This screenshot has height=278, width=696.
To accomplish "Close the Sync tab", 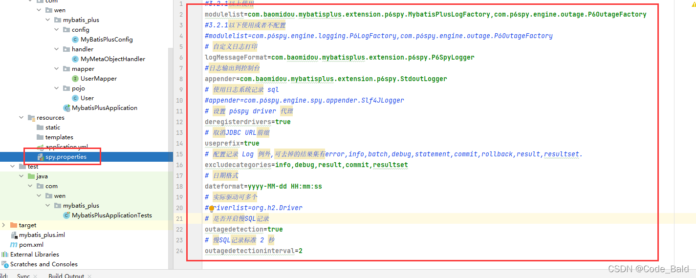I will 35,276.
